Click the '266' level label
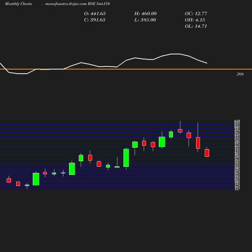The width and height of the screenshot is (252, 252). point(240,74)
